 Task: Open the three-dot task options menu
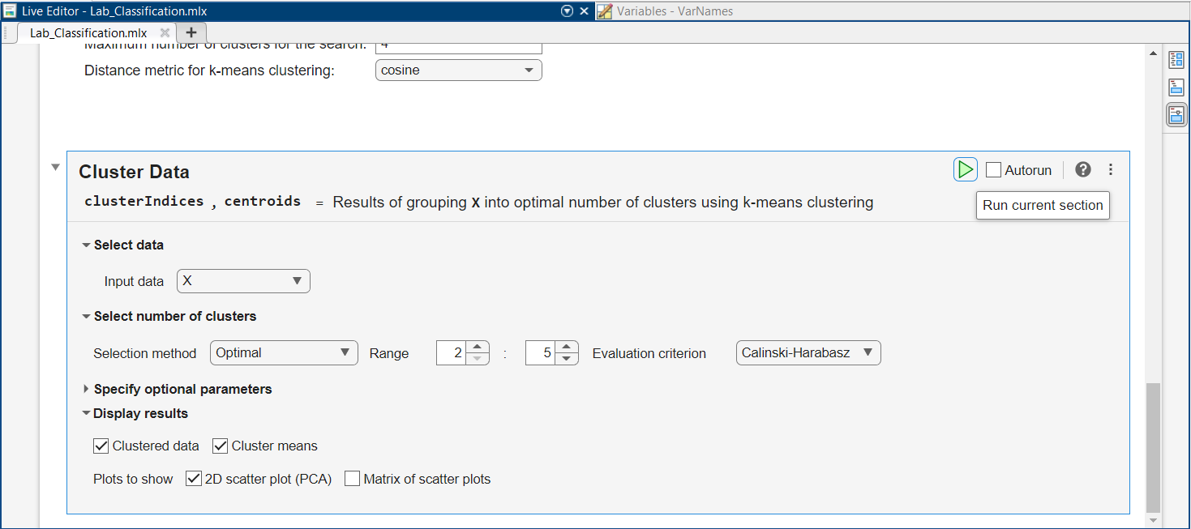[1110, 169]
